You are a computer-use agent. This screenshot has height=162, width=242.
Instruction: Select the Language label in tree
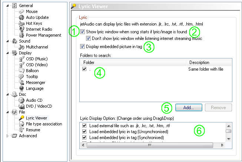(x=35, y=88)
